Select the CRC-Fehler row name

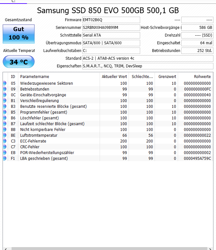(30, 147)
